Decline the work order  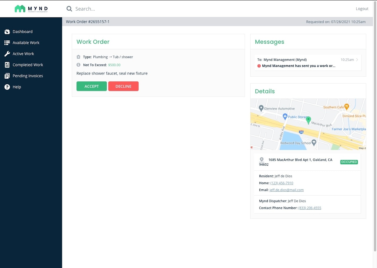click(x=123, y=86)
